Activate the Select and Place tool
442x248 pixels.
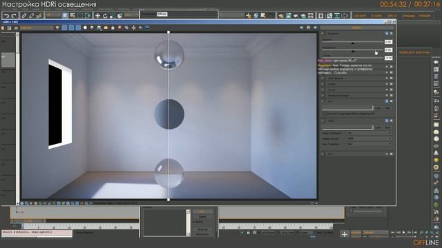[x=119, y=16]
